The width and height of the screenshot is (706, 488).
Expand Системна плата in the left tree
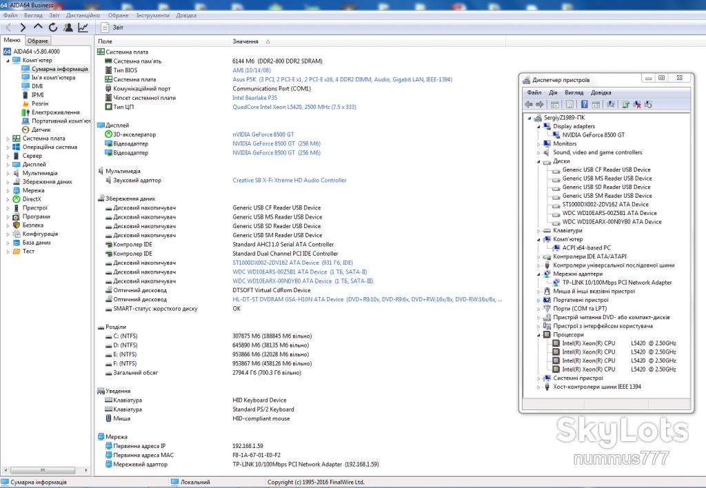pos(8,139)
